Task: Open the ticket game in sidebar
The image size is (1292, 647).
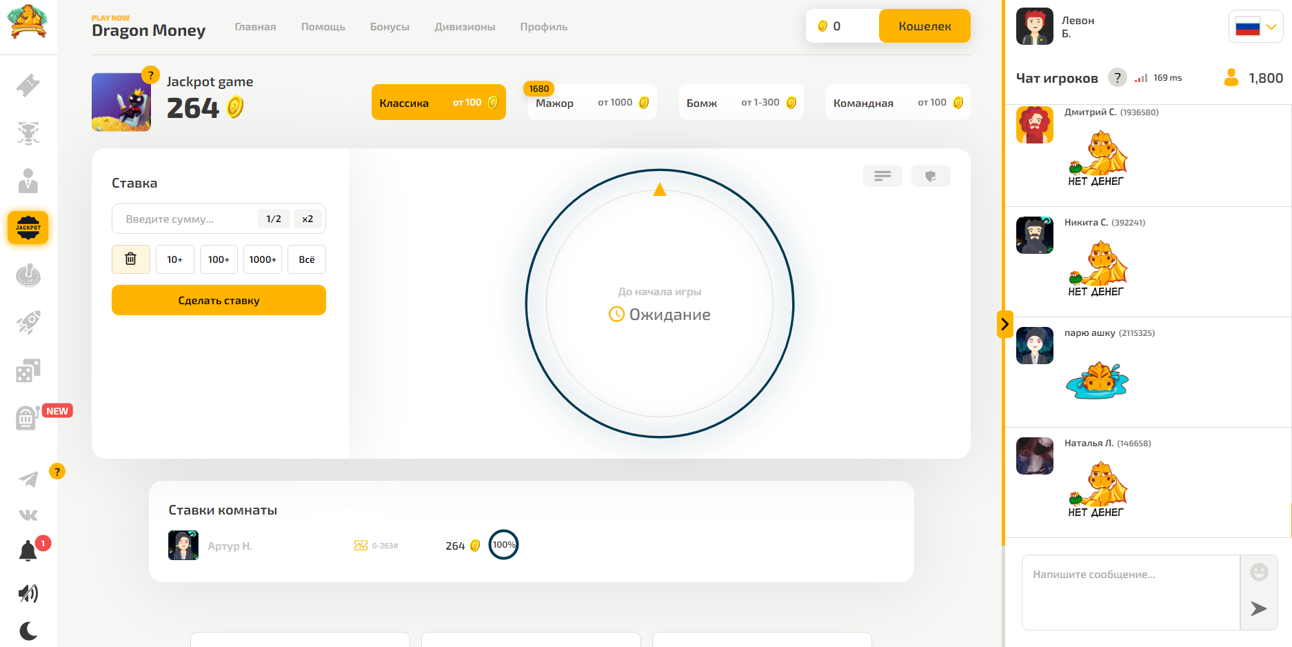Action: click(x=28, y=85)
